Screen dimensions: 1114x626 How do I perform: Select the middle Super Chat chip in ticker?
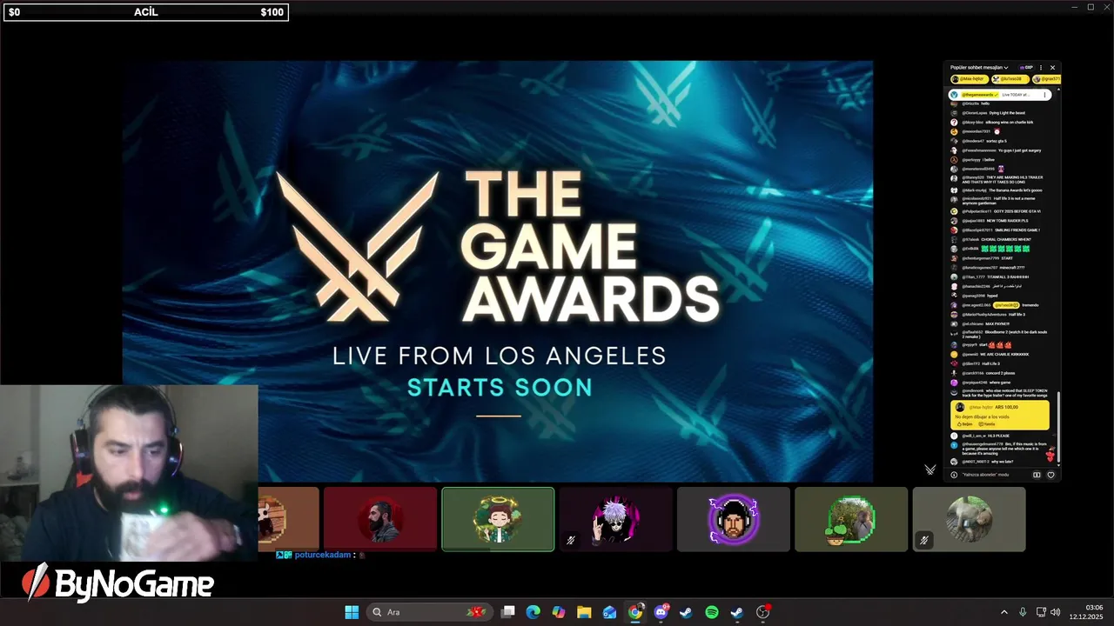(1010, 79)
